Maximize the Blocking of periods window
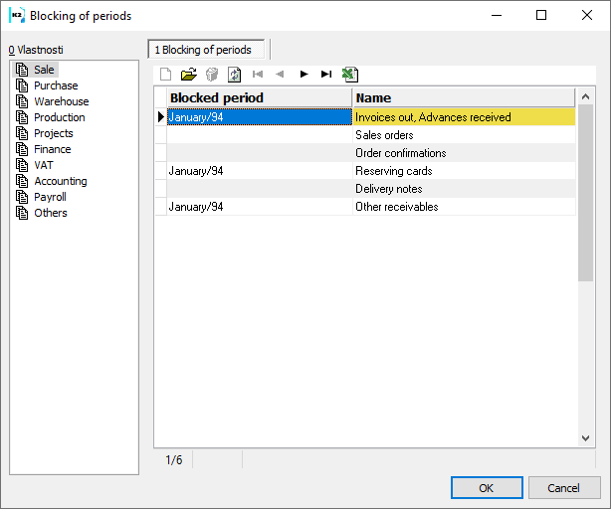Viewport: 611px width, 509px height. [541, 16]
